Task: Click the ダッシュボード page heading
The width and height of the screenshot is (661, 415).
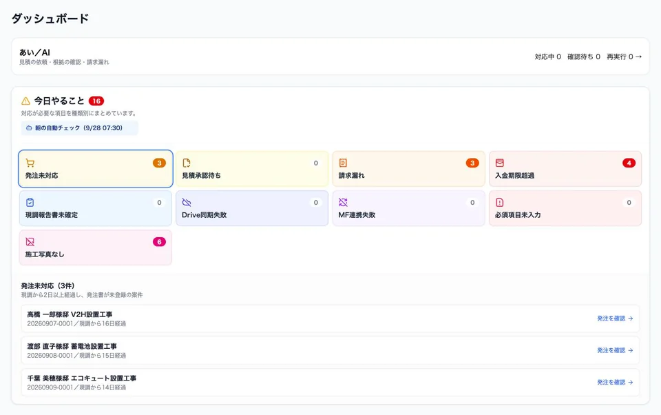Action: point(50,19)
